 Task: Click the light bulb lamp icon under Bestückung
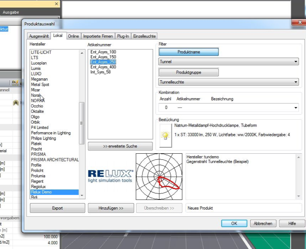[x=166, y=135]
